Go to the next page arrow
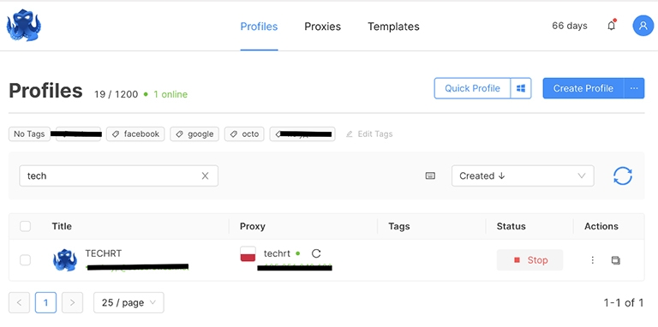 pos(72,302)
